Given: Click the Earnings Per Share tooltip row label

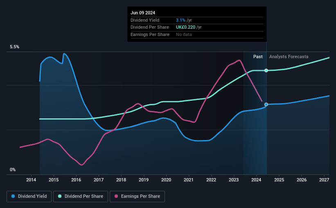Looking at the screenshot, I should (150, 34).
